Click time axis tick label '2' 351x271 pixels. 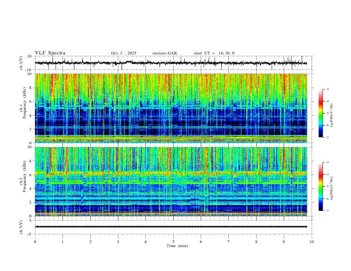pyautogui.click(x=90, y=242)
